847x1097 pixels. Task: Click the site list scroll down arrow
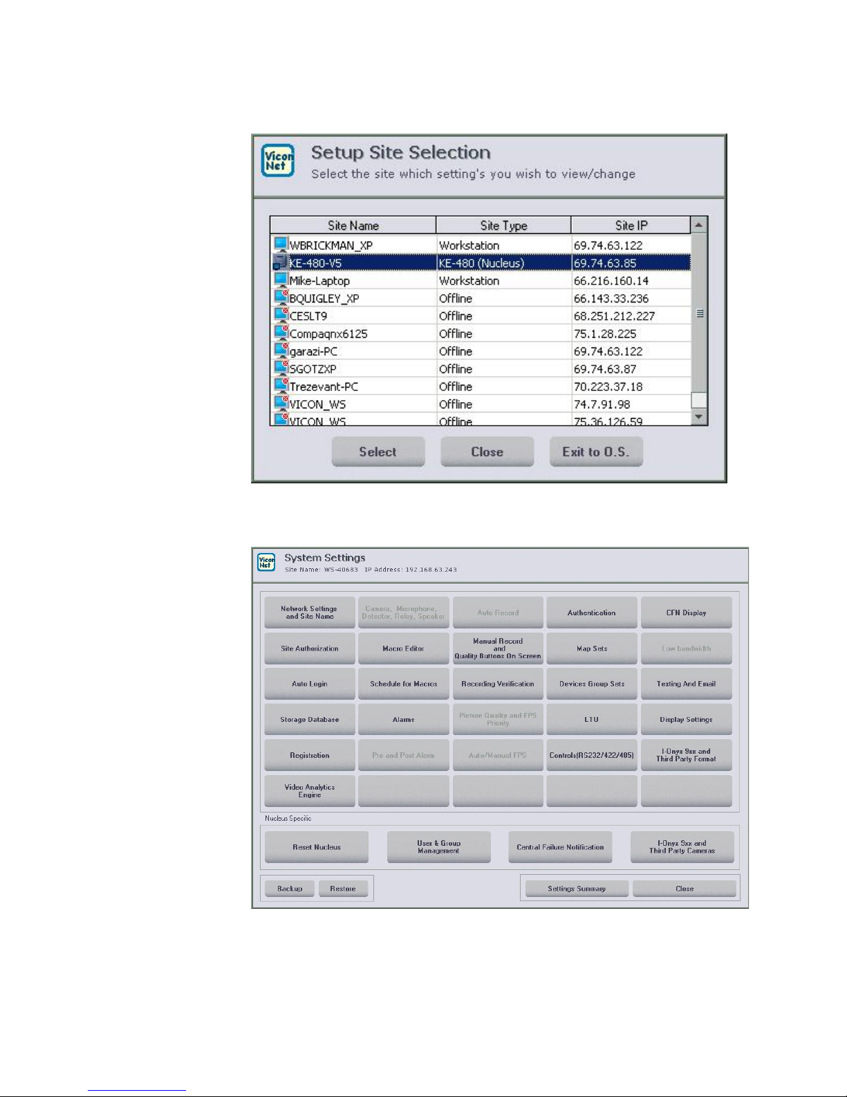pos(699,417)
